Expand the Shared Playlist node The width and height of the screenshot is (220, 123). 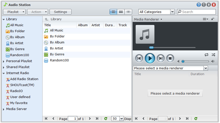click(4, 67)
